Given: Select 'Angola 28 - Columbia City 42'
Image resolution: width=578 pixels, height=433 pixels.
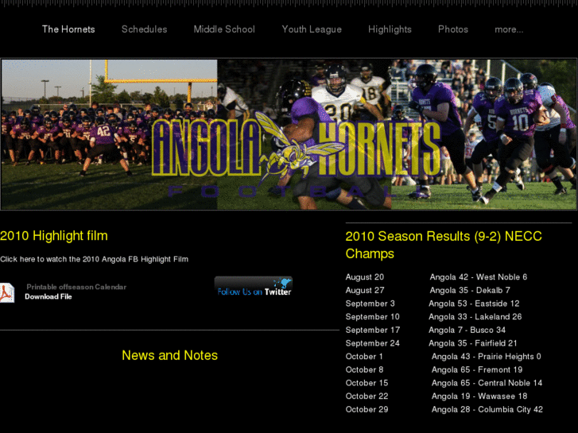Looking at the screenshot, I should click(487, 409).
